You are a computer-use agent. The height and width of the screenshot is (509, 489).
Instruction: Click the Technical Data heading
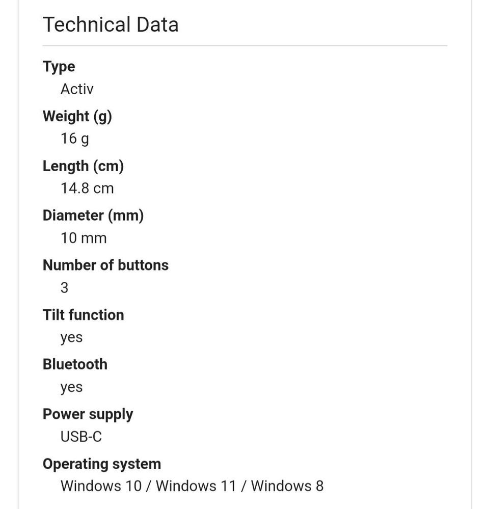point(111,24)
